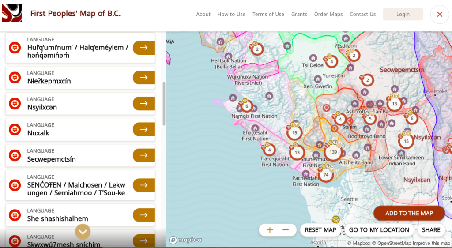Click the Nuxalk language speech-bubble icon

point(15,129)
